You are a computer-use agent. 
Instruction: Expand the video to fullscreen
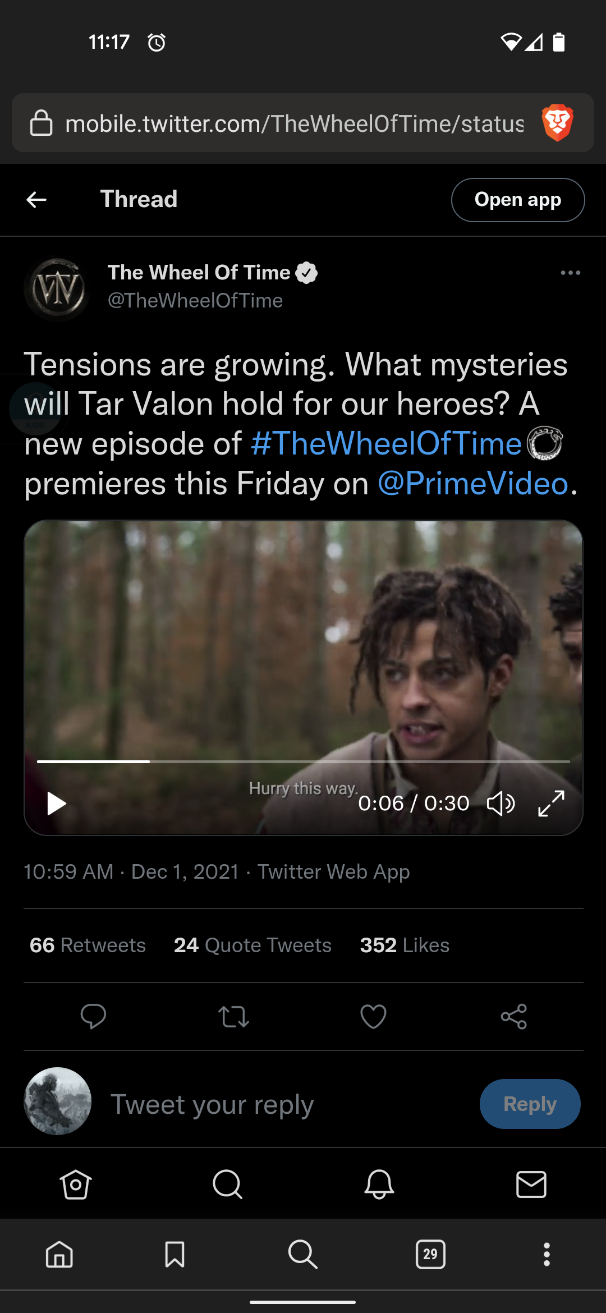click(x=551, y=804)
